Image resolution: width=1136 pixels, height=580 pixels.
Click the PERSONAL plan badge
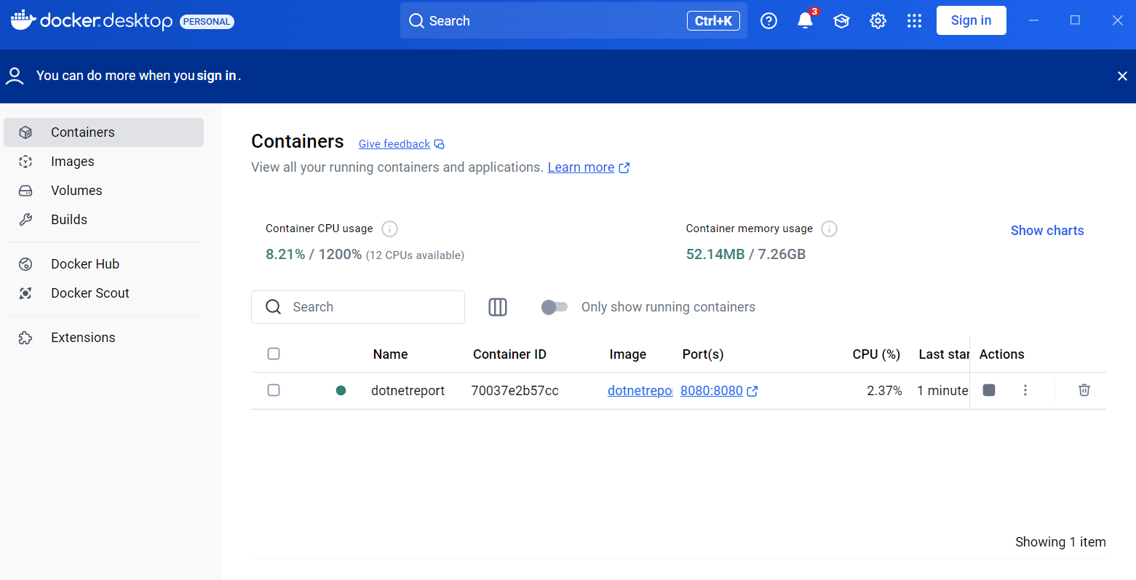click(x=207, y=22)
